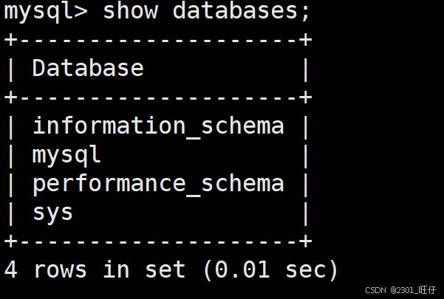This screenshot has width=444, height=299.
Task: Click the digit "4" in the result summary
Action: click(x=11, y=269)
